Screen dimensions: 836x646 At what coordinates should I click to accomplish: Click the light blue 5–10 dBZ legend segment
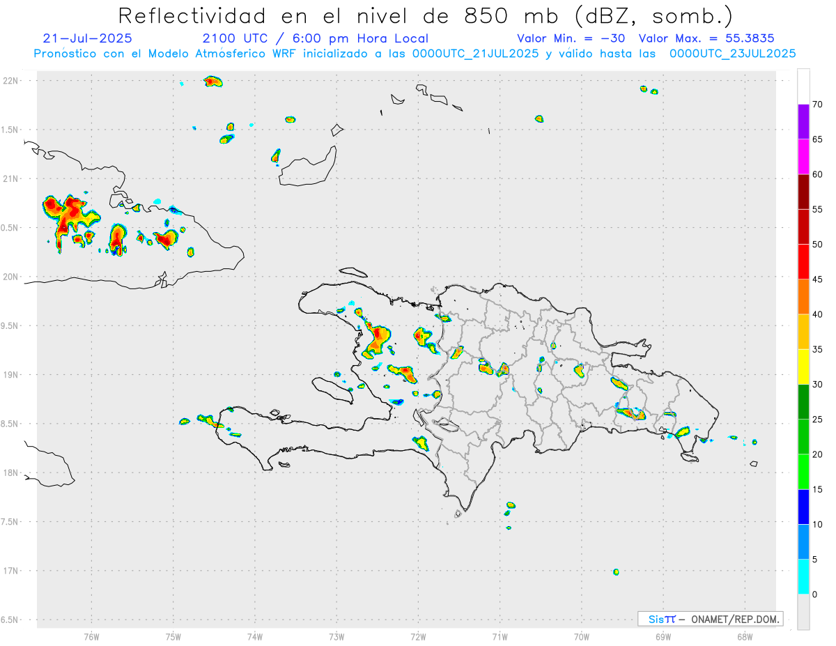point(803,542)
